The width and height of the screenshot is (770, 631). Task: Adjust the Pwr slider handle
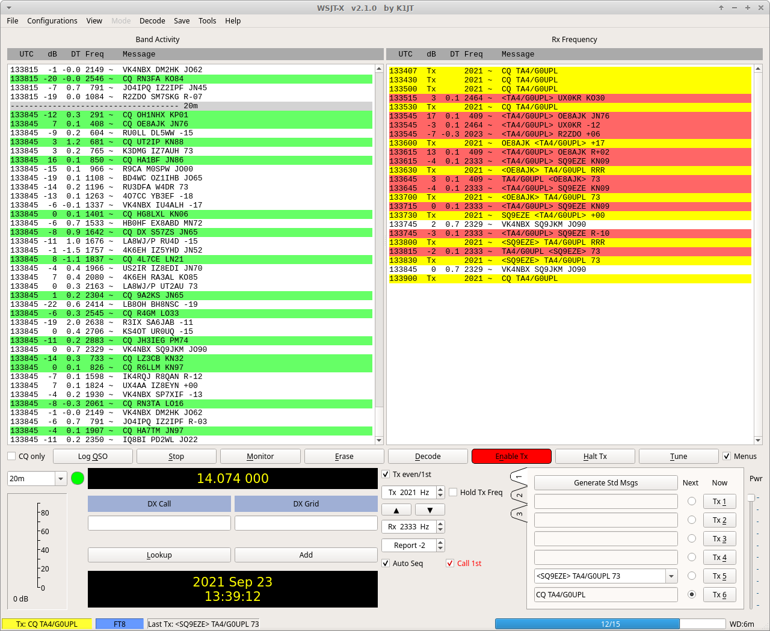pyautogui.click(x=751, y=497)
